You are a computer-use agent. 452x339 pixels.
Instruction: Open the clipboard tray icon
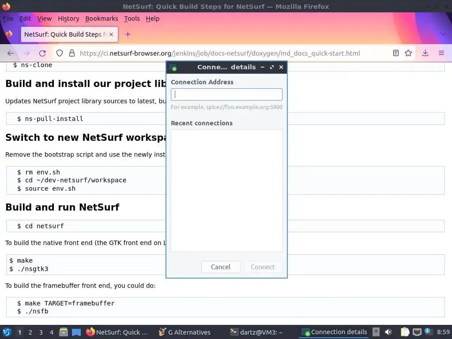coord(405,332)
